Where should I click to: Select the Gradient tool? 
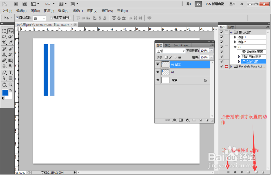point(11,60)
